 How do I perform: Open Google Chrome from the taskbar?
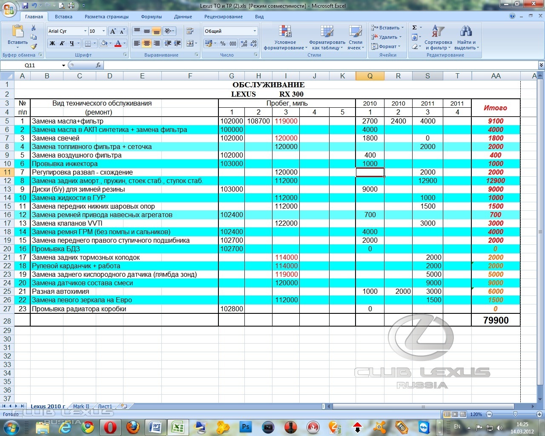(x=88, y=427)
